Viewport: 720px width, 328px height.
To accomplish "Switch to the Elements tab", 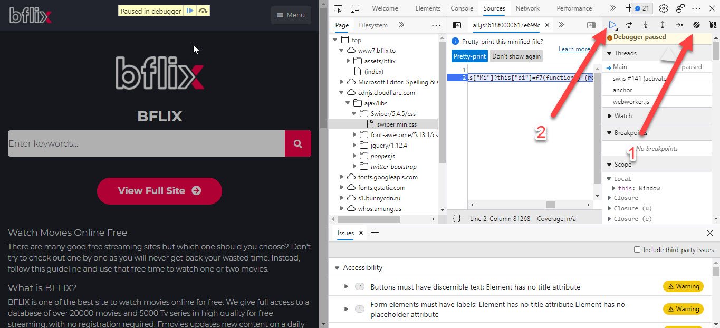I will click(x=428, y=8).
